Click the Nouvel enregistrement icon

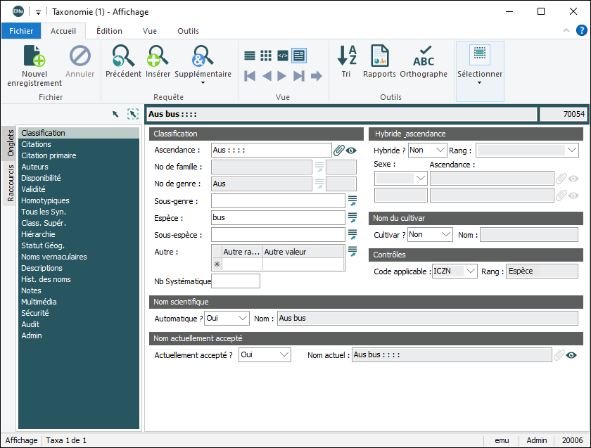coord(34,56)
